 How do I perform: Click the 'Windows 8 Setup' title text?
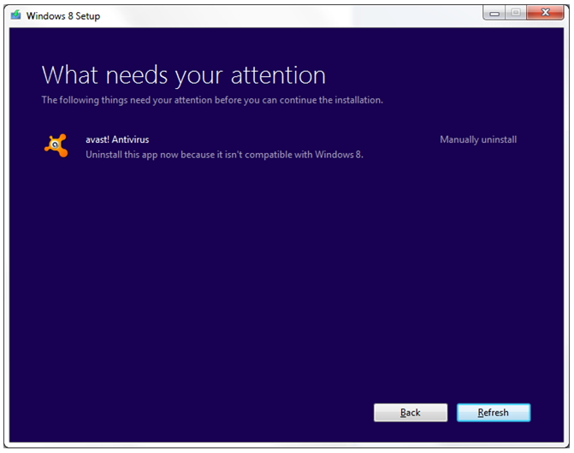62,16
